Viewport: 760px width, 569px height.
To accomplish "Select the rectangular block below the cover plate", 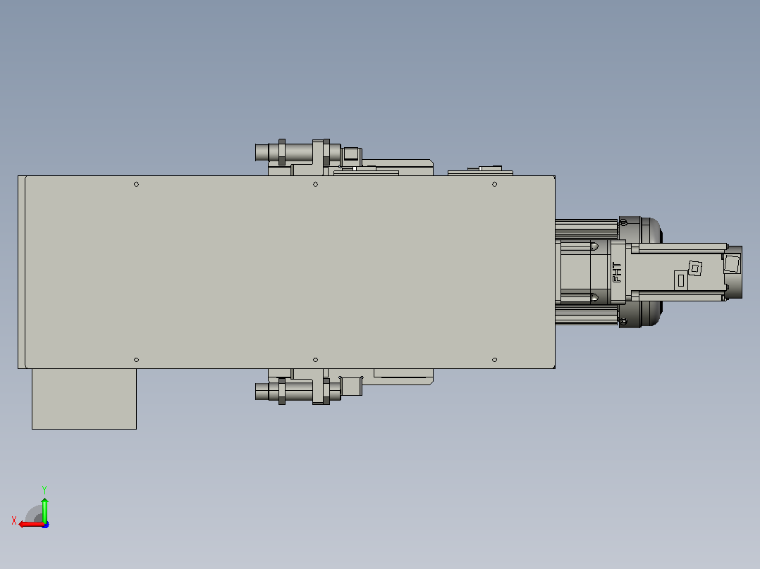I will click(85, 399).
